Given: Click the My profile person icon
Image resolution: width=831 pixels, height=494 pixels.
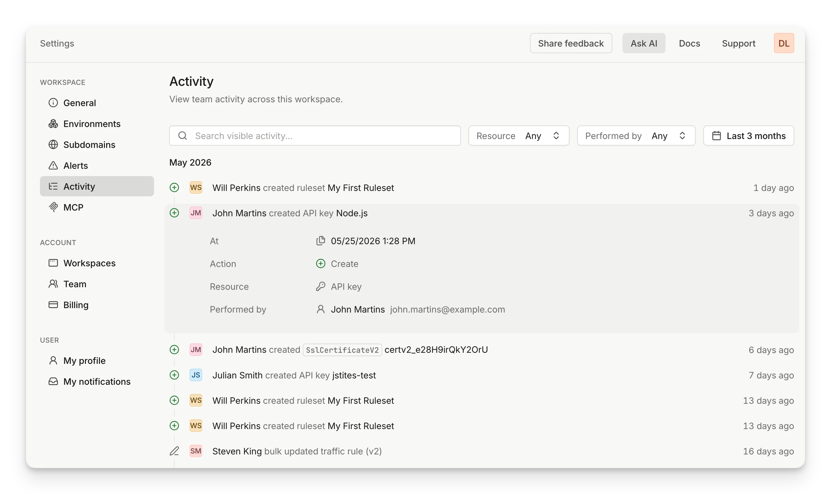Looking at the screenshot, I should (x=53, y=360).
